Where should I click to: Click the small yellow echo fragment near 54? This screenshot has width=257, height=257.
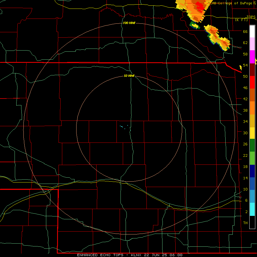(x=241, y=67)
